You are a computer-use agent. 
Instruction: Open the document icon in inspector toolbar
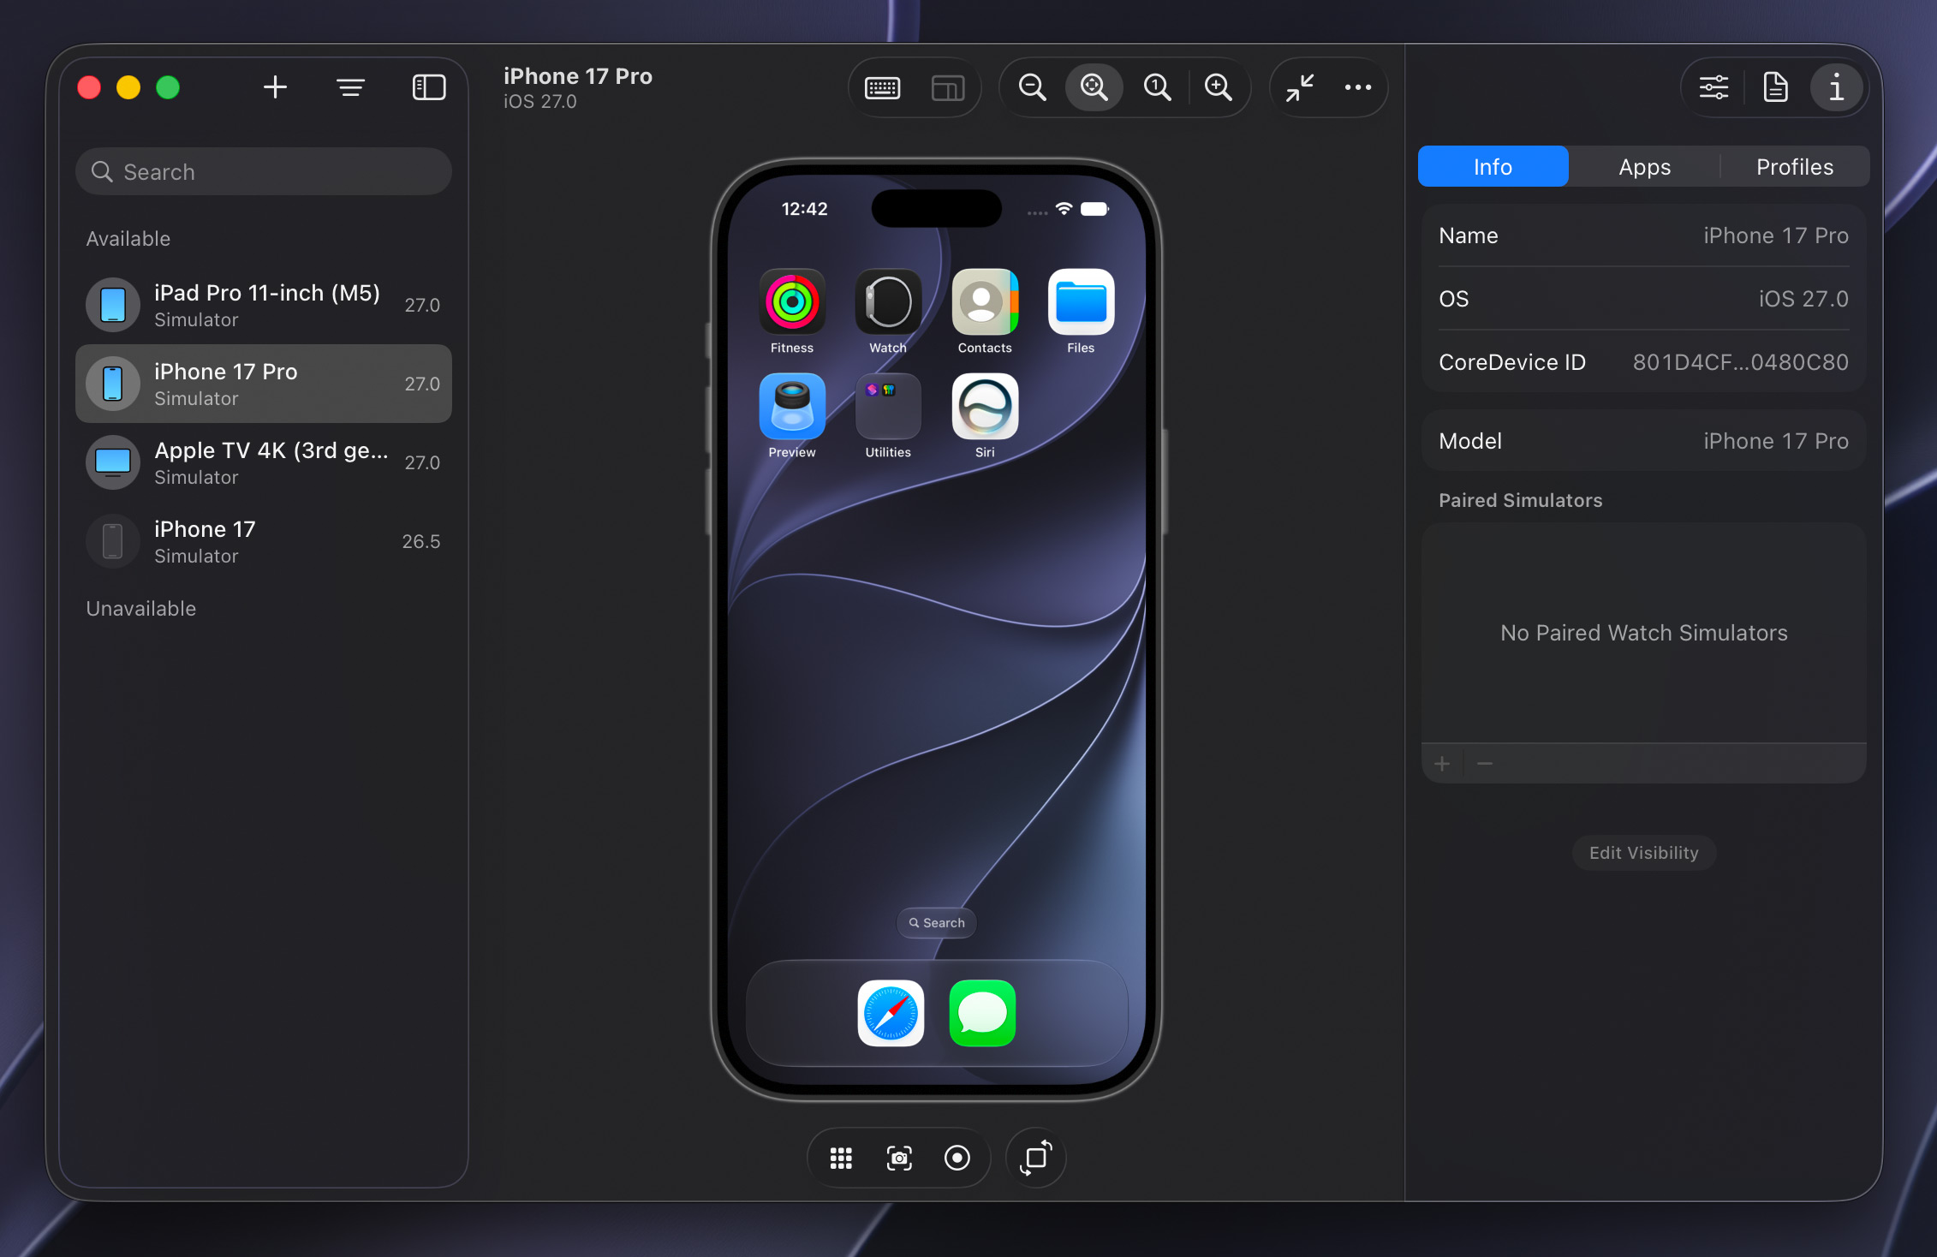pos(1775,87)
